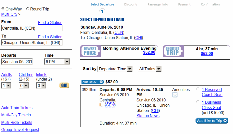Click the Select Departure step tab
Screen dimensions: 233x134
click(102, 4)
